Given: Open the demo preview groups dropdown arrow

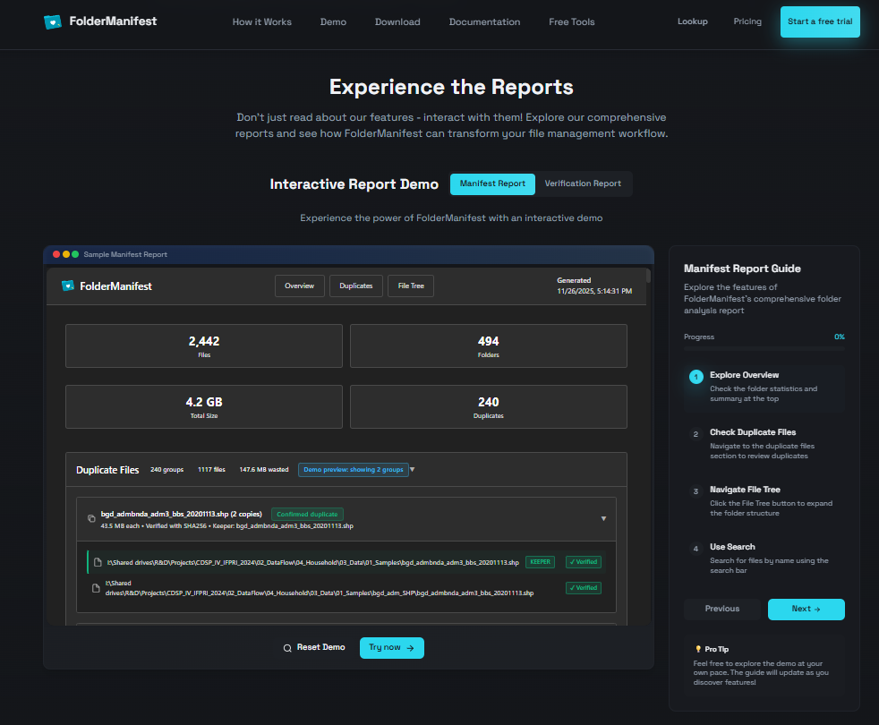Looking at the screenshot, I should click(413, 470).
